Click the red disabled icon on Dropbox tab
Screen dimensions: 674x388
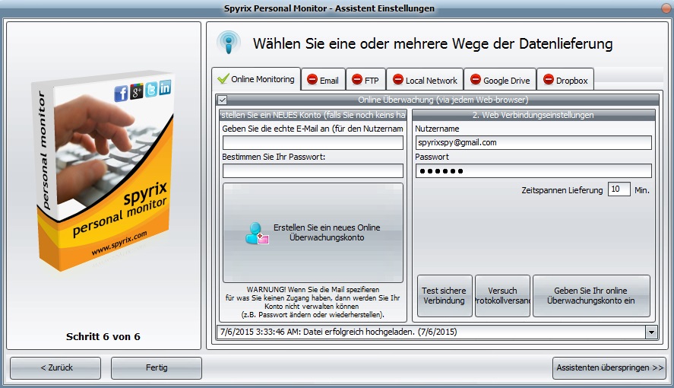pyautogui.click(x=549, y=80)
